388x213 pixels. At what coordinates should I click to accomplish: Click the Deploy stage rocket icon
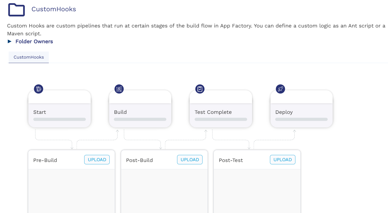point(280,89)
